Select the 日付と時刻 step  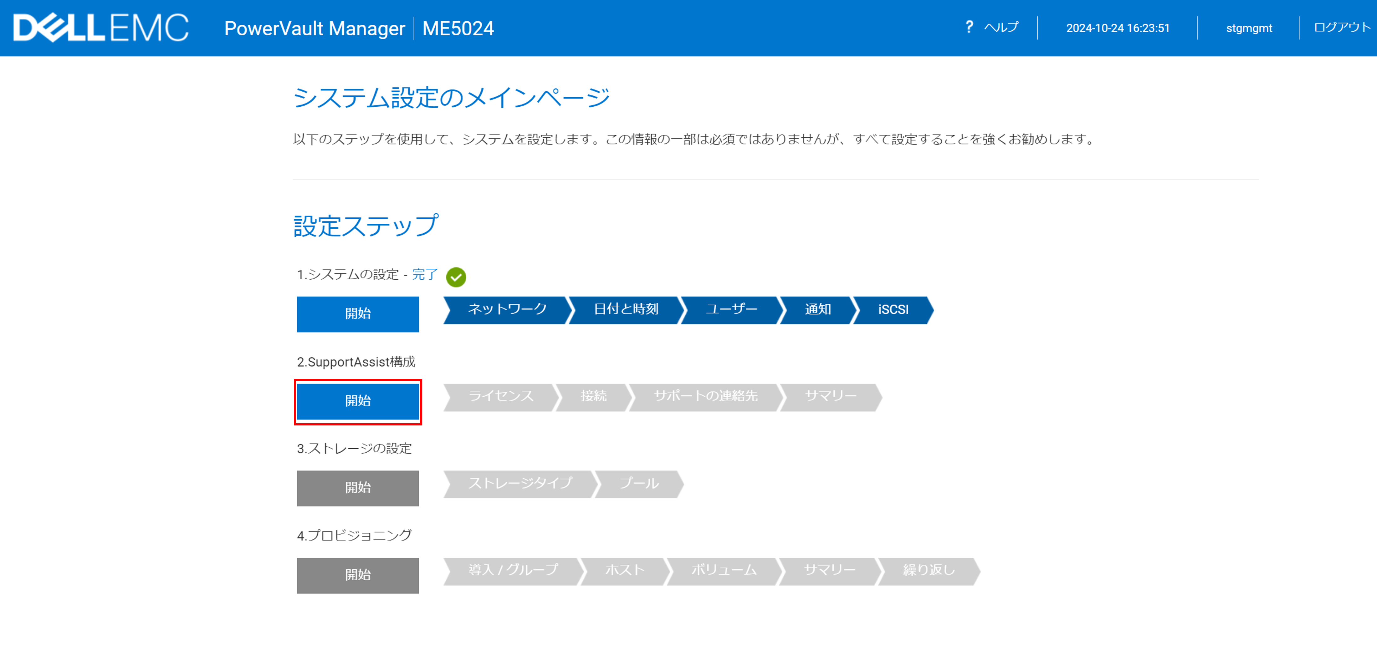coord(625,310)
